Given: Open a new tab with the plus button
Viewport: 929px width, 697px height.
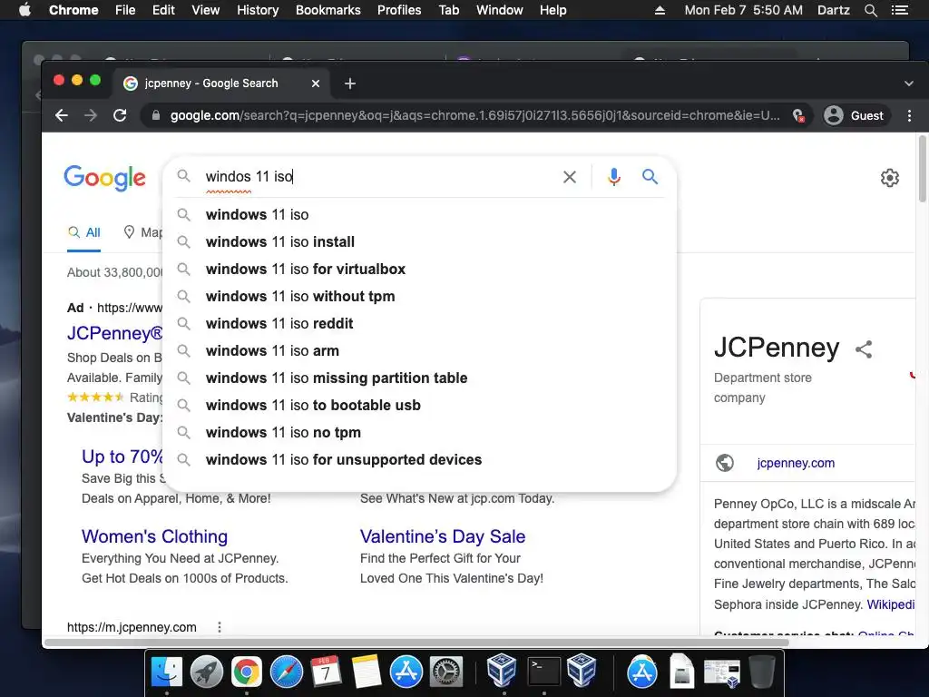Looking at the screenshot, I should tap(350, 83).
